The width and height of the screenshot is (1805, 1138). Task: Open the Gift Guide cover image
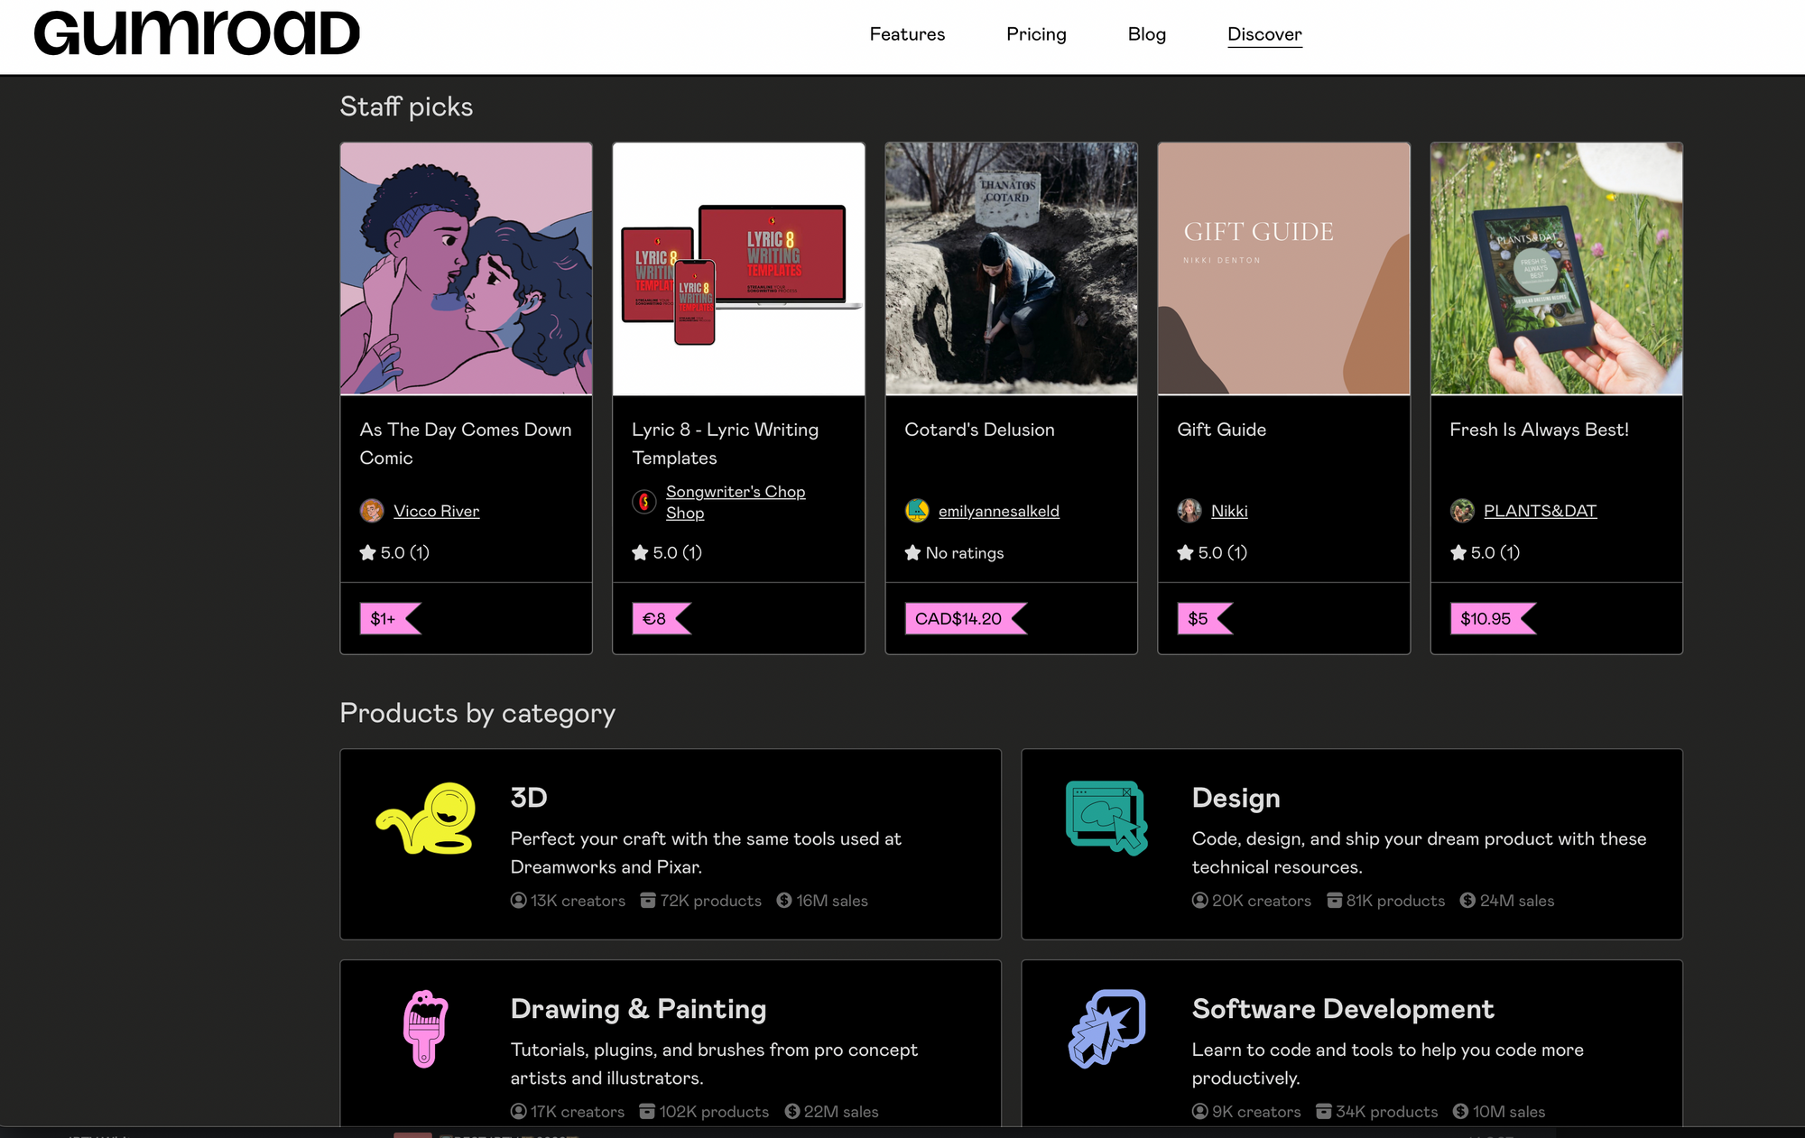[1284, 268]
